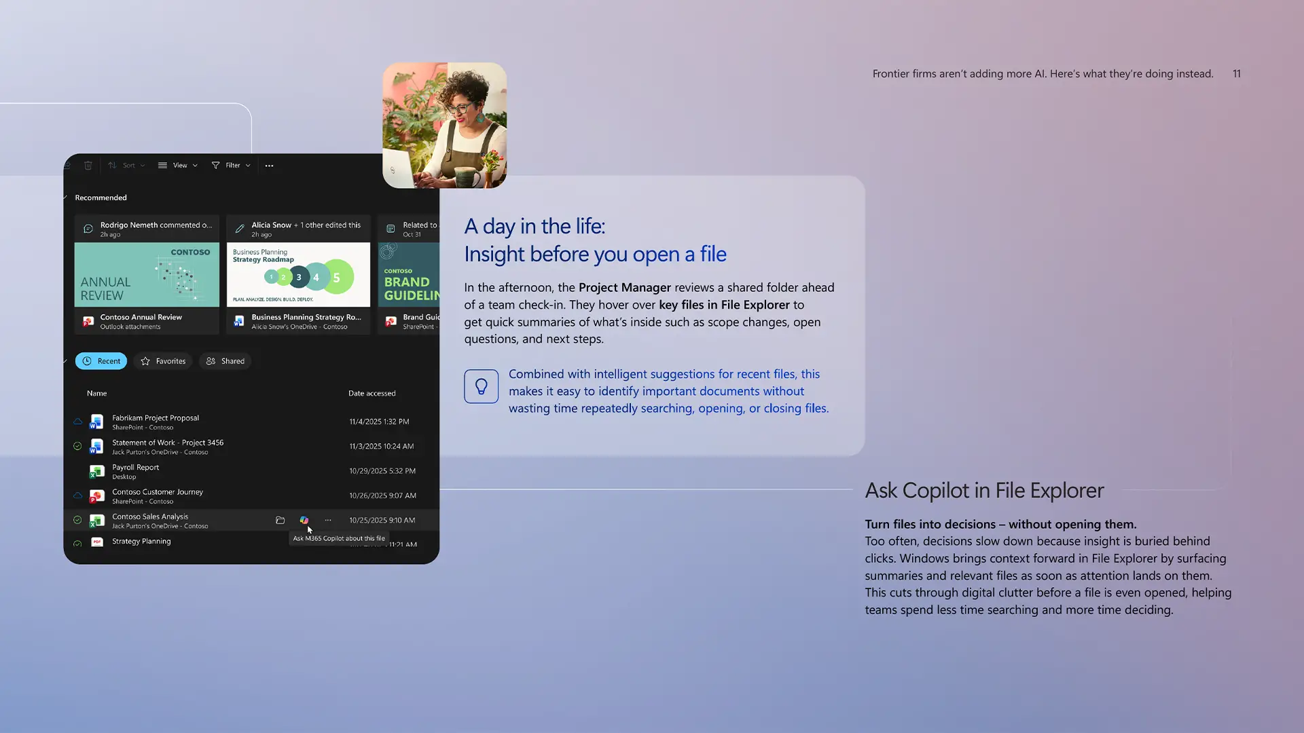Click the calendar icon beside Related to
Image resolution: width=1304 pixels, height=733 pixels.
[391, 229]
